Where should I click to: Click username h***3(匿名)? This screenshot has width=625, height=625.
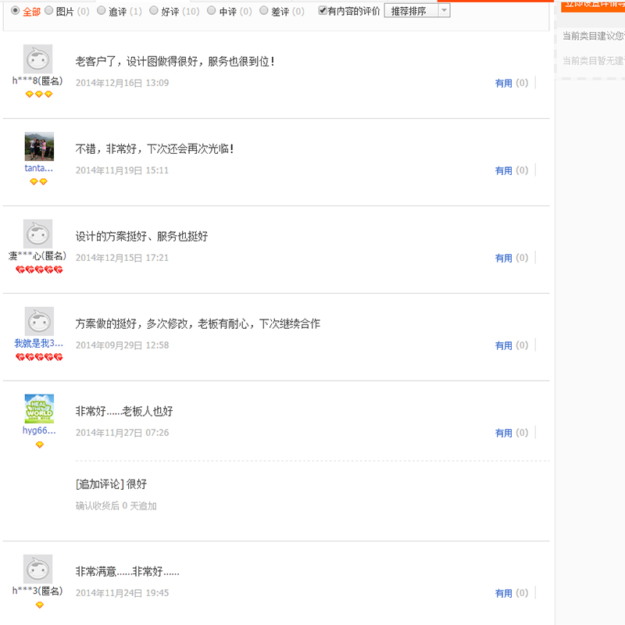coord(37,591)
